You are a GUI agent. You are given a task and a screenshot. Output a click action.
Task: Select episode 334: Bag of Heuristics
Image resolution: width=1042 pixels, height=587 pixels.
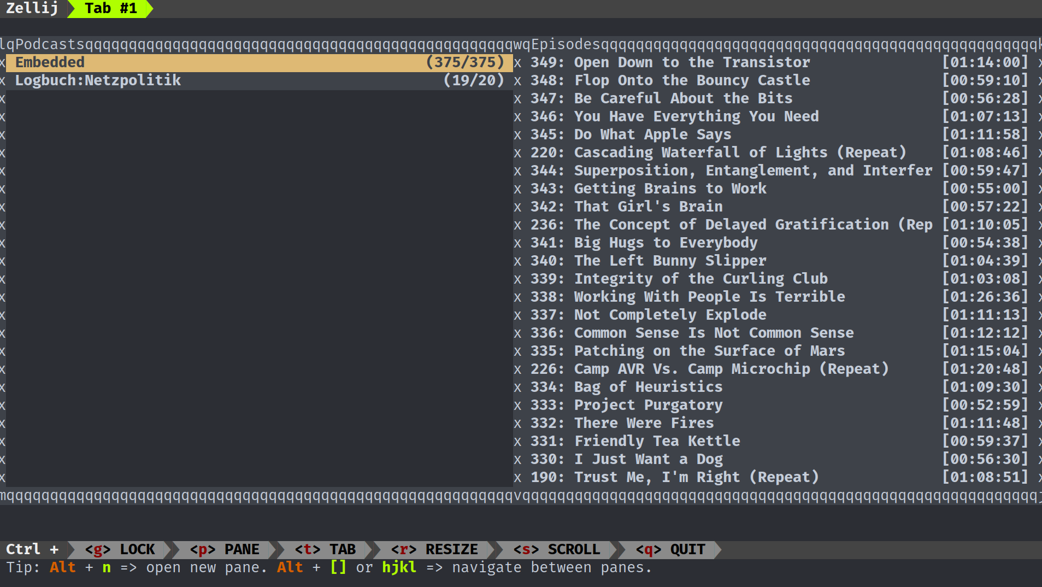tap(779, 387)
